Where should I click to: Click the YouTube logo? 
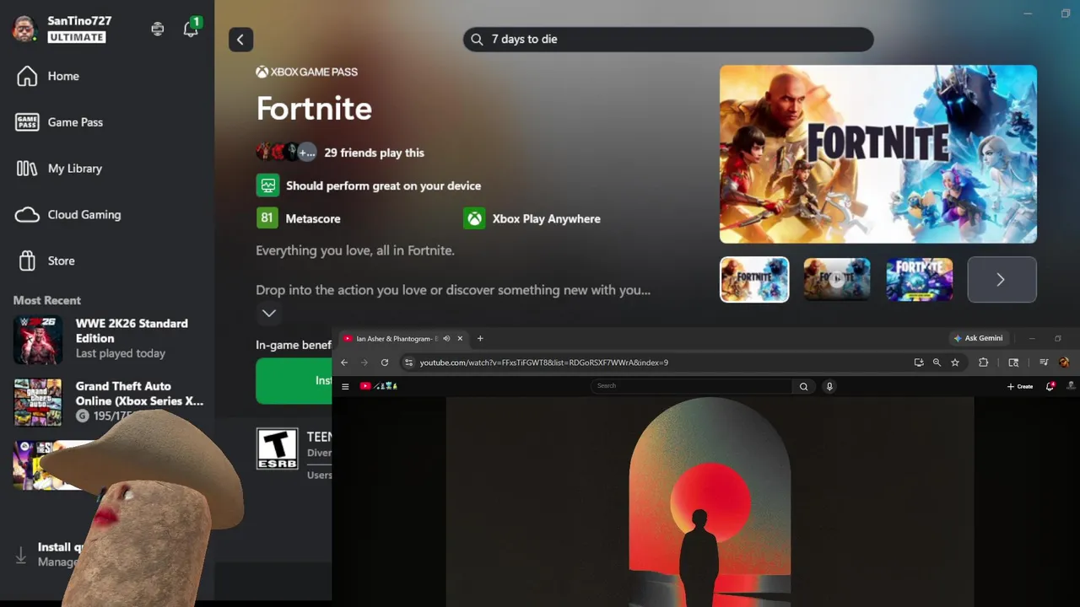(379, 386)
